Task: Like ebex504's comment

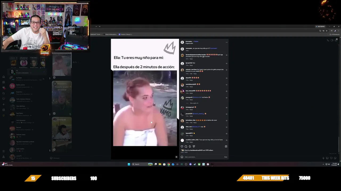Action: (226, 78)
